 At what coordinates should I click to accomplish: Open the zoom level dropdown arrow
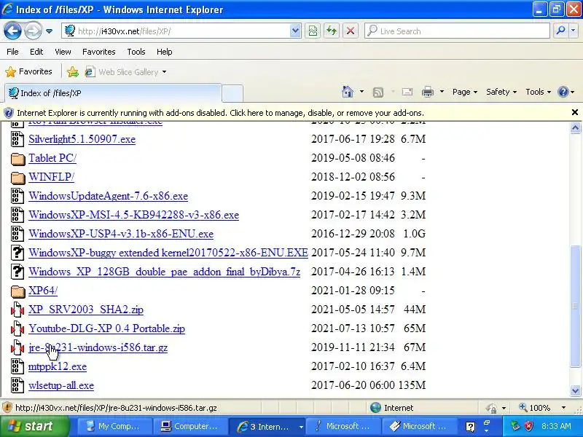click(563, 408)
